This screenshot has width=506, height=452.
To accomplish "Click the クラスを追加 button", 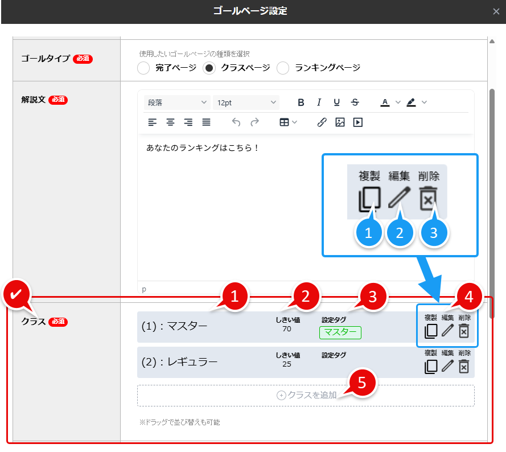I will tap(306, 395).
